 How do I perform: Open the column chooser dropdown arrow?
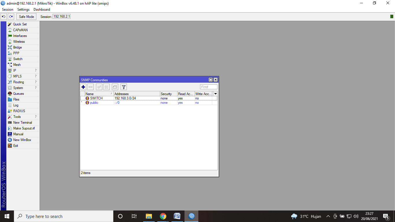click(215, 94)
